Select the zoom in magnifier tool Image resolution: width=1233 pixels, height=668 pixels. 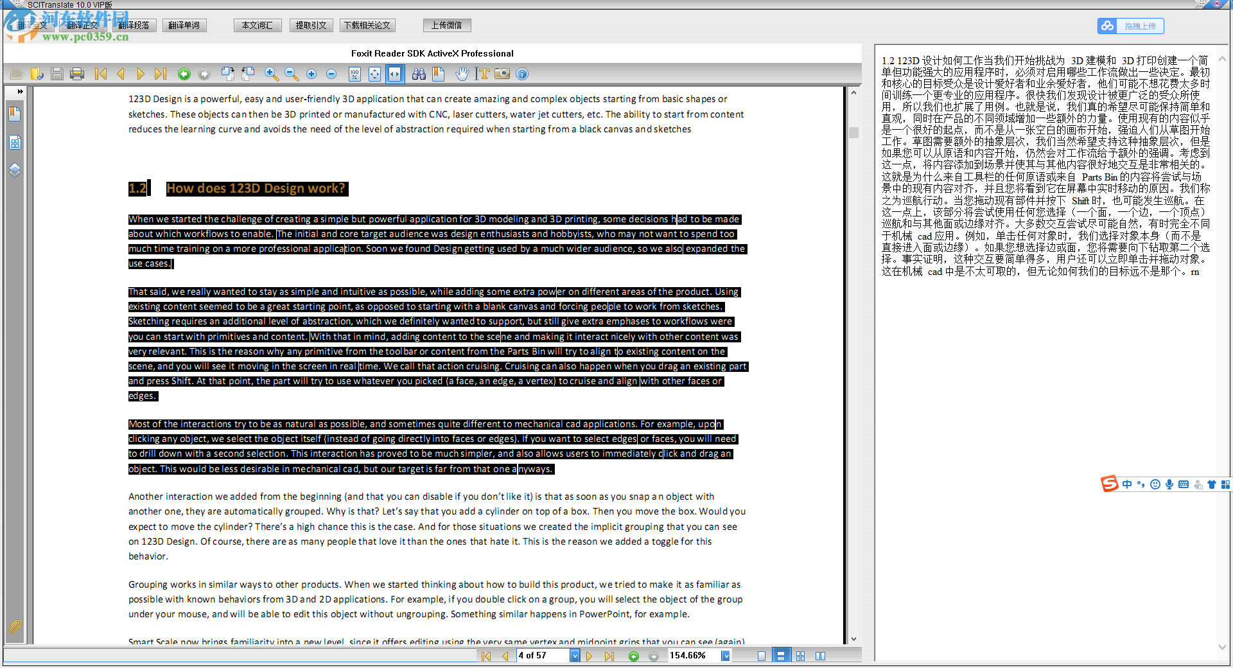click(272, 75)
